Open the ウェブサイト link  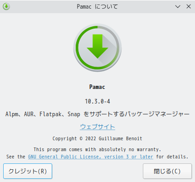point(97,127)
